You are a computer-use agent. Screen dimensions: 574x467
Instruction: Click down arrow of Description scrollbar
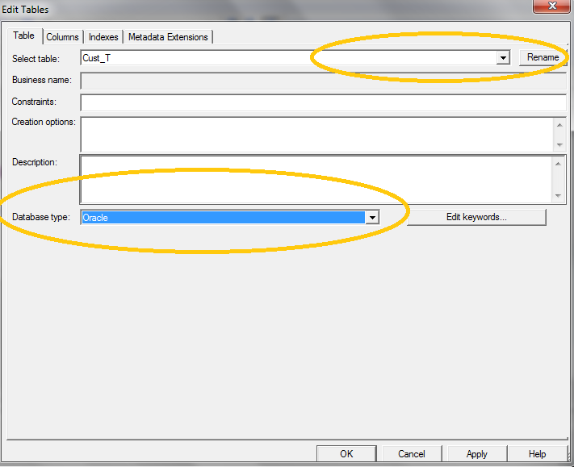click(559, 196)
